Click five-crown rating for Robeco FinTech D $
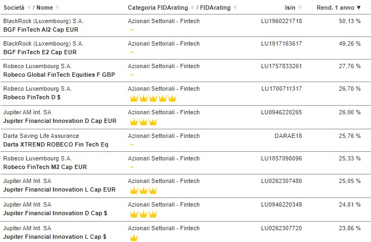Screen dimensions: 371x242 pos(153,98)
